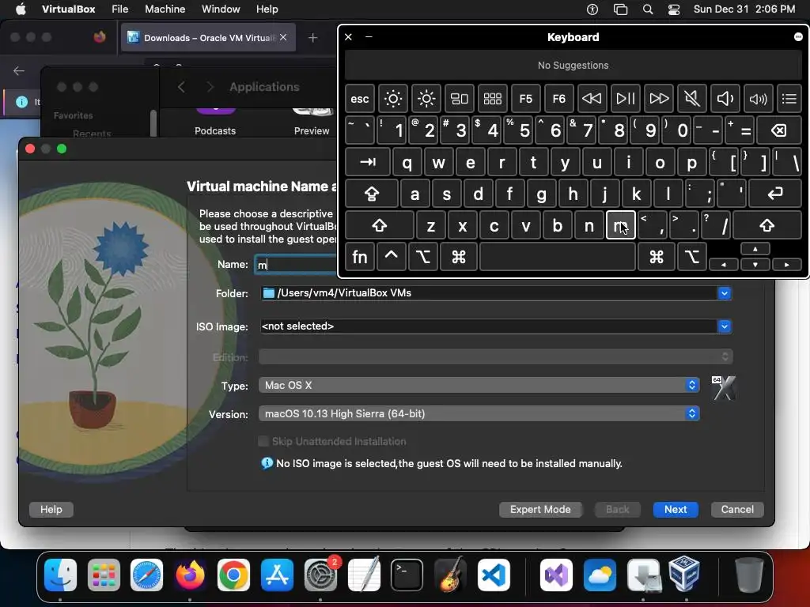Click the space bar on virtual keyboard
Image resolution: width=810 pixels, height=607 pixels.
click(558, 257)
